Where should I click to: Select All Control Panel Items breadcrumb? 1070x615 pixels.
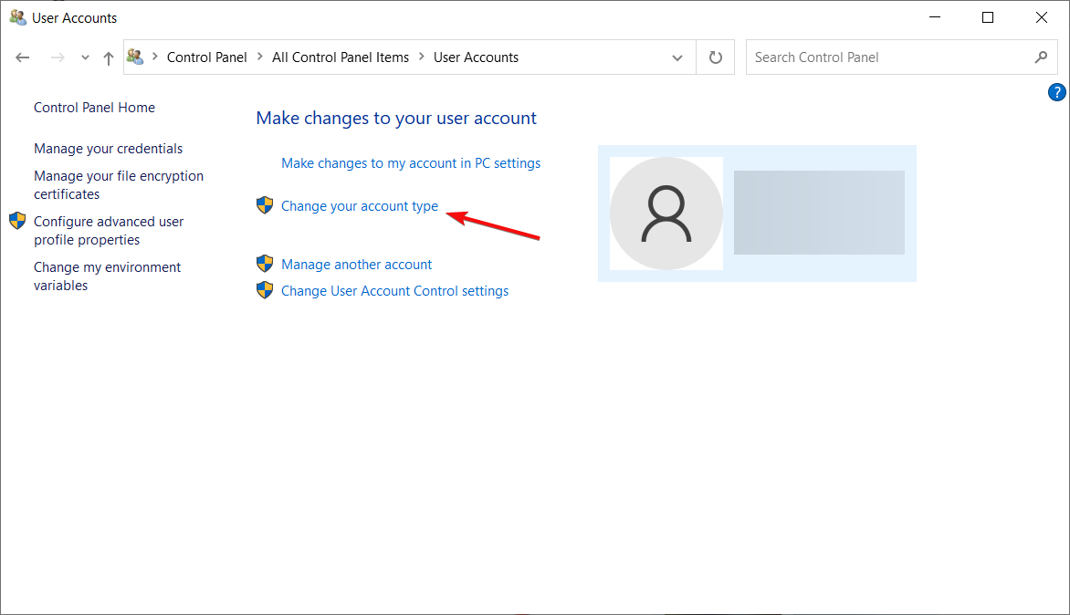point(341,57)
